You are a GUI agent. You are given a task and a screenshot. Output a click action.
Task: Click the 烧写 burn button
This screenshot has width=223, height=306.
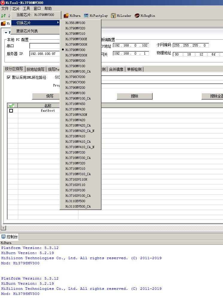46,96
